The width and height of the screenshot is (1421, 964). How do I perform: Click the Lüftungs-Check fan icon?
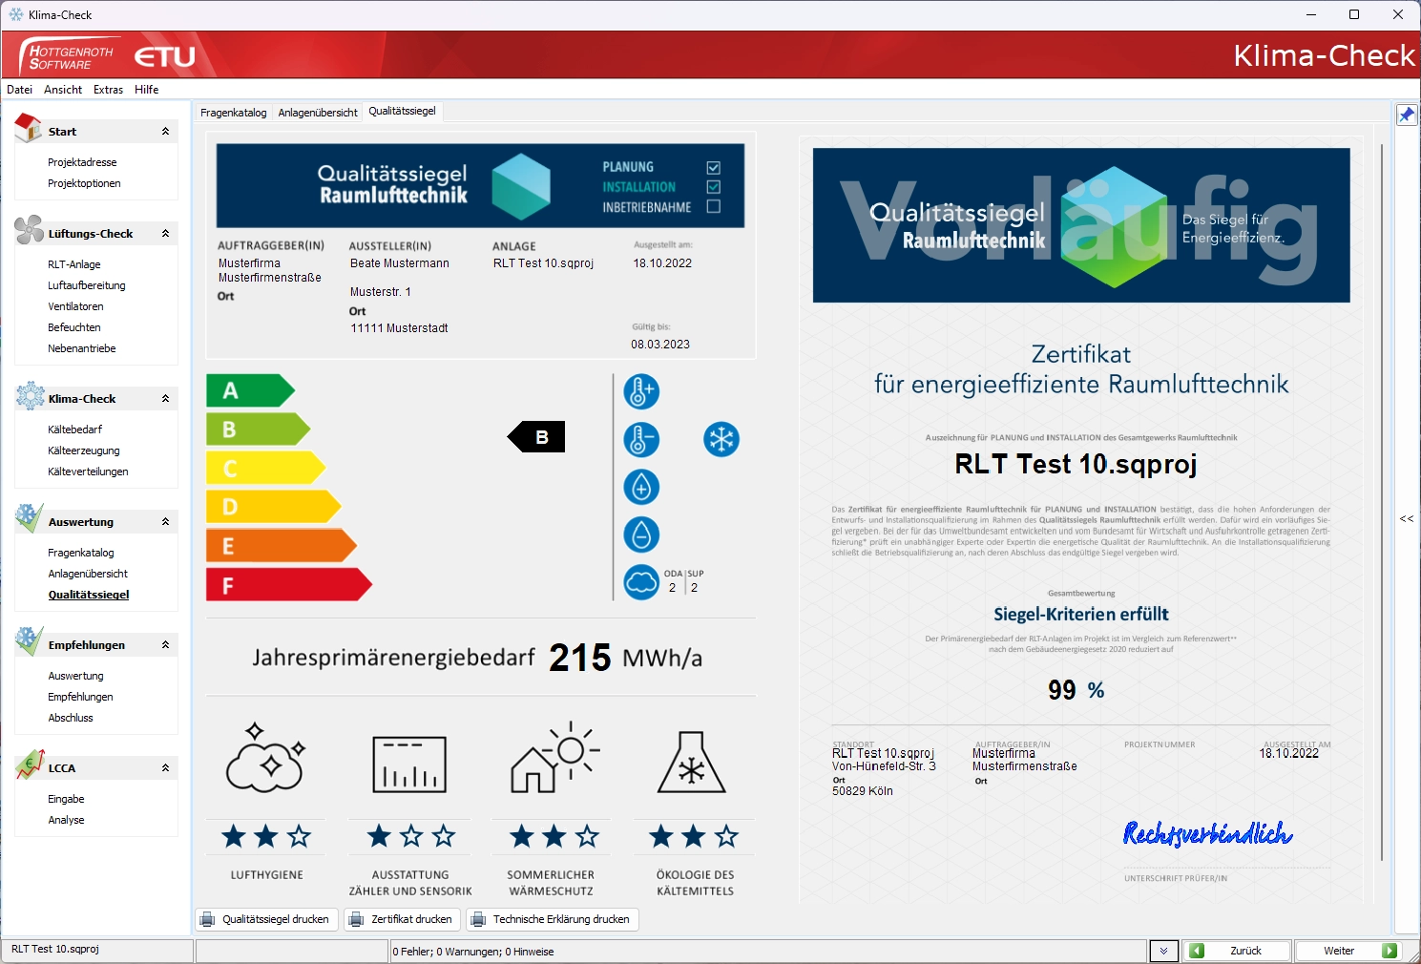pos(29,230)
